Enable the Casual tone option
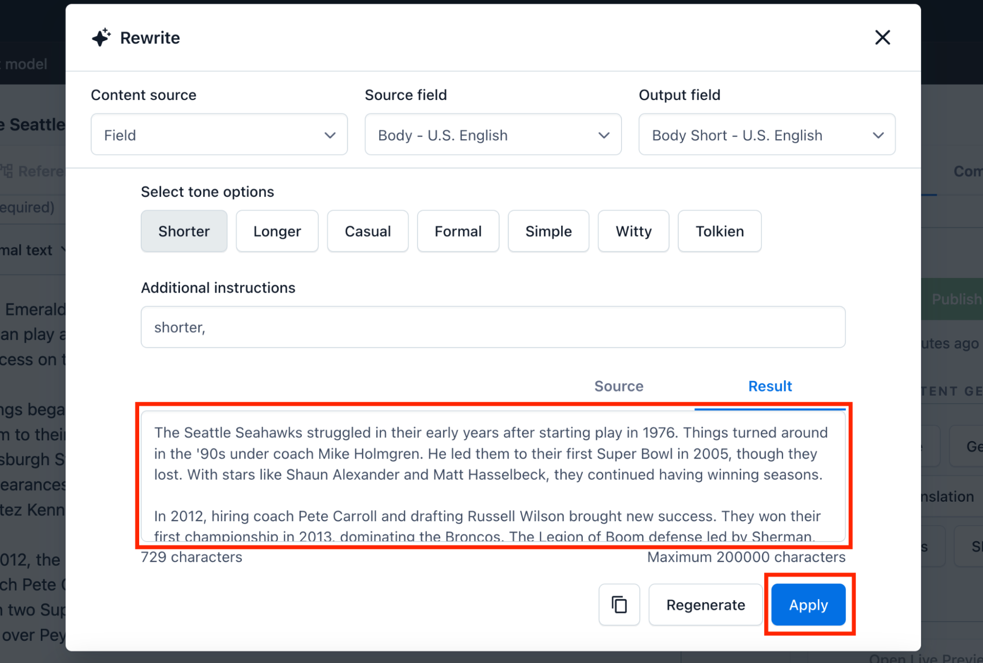This screenshot has height=663, width=983. click(x=367, y=231)
